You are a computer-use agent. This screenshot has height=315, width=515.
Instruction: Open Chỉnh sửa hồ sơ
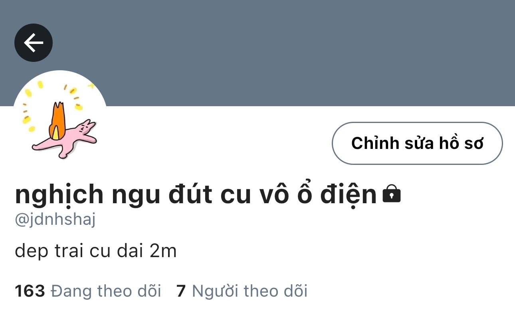[x=417, y=143]
